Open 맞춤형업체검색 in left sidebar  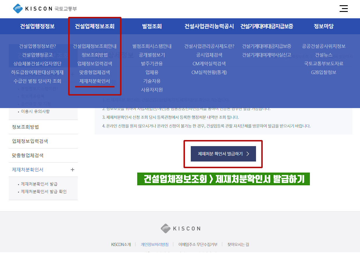click(28, 155)
